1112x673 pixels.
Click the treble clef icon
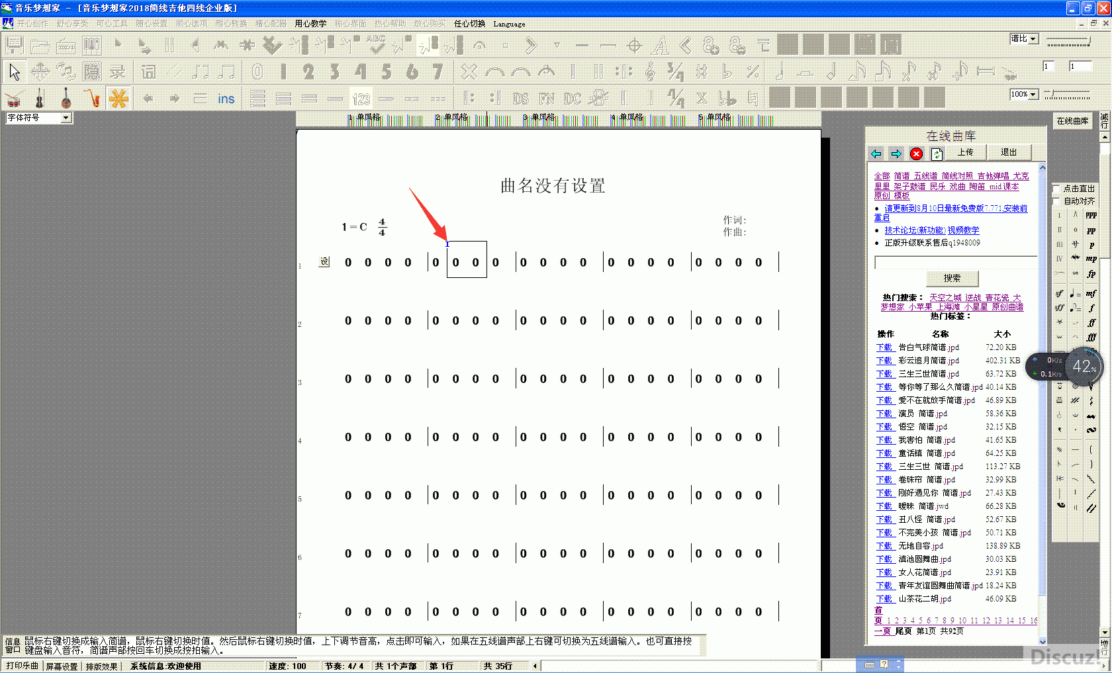tap(650, 71)
